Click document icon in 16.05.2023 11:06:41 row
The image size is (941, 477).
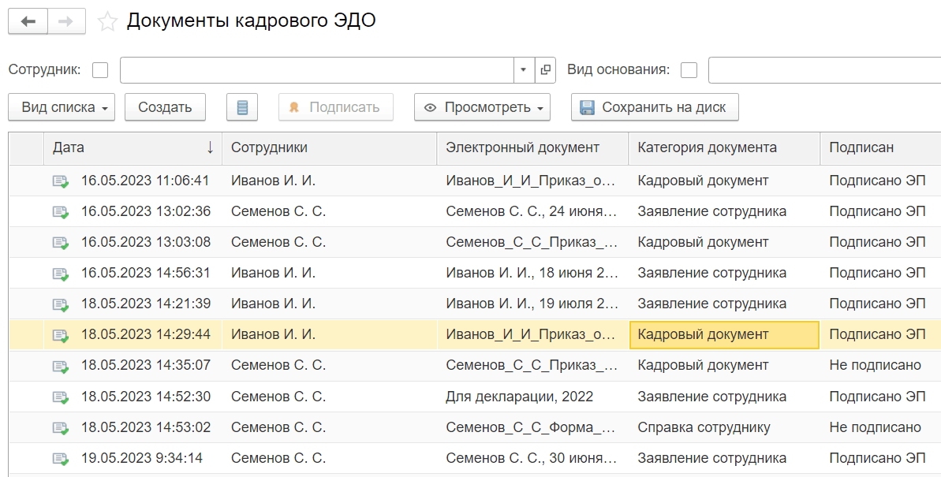point(60,181)
